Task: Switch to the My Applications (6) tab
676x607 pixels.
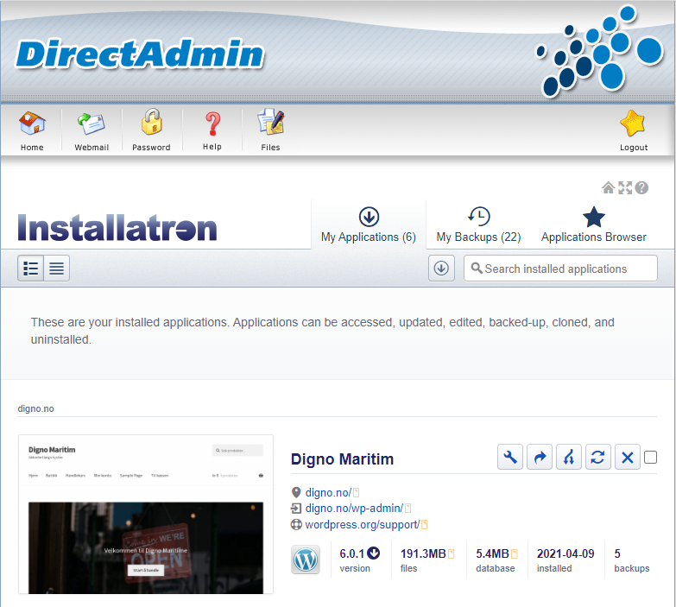Action: (369, 224)
